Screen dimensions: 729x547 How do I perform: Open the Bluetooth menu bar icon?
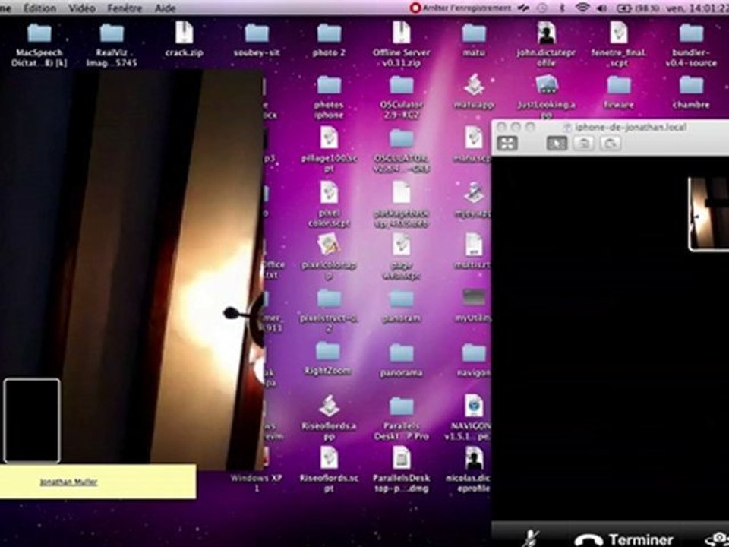coord(562,8)
